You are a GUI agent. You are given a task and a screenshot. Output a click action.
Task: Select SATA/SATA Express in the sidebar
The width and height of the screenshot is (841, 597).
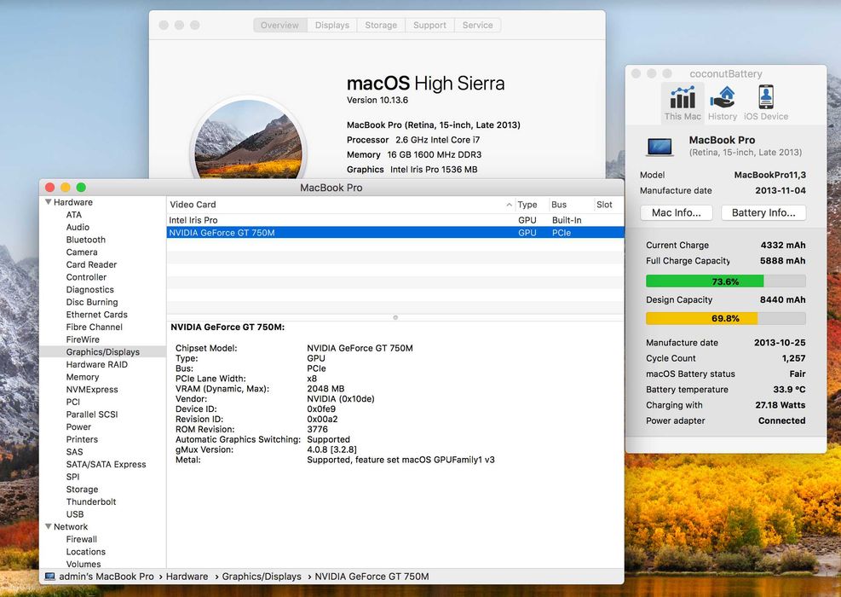[x=106, y=464]
